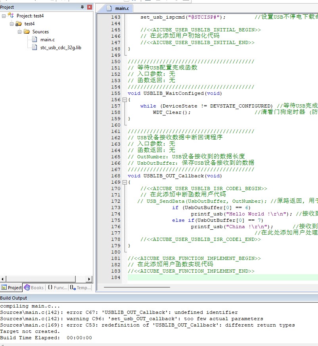This screenshot has width=318, height=346.
Task: Click the Project workspace icon
Action: (11, 15)
